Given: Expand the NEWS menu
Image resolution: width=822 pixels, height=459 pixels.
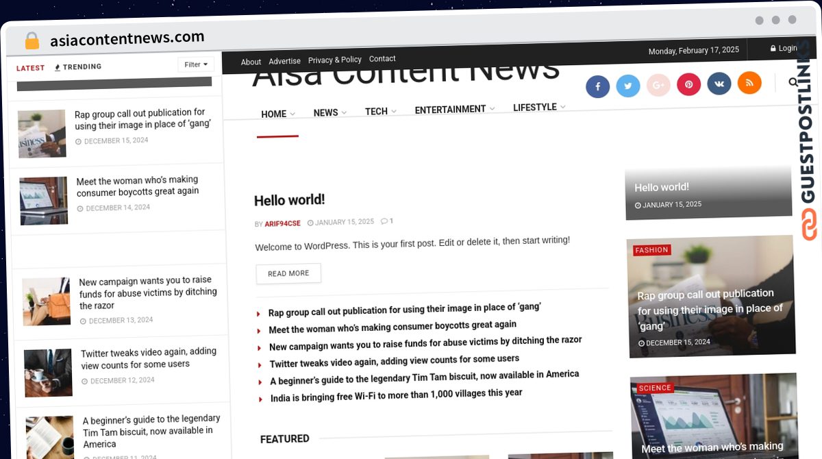Looking at the screenshot, I should click(330, 112).
